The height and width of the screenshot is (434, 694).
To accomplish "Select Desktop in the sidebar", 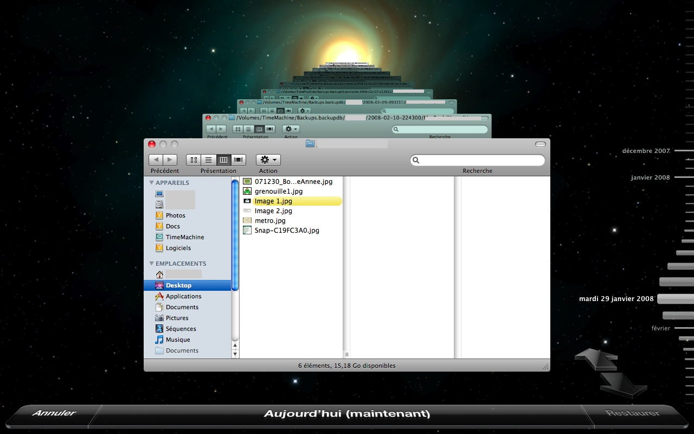I will (x=188, y=285).
